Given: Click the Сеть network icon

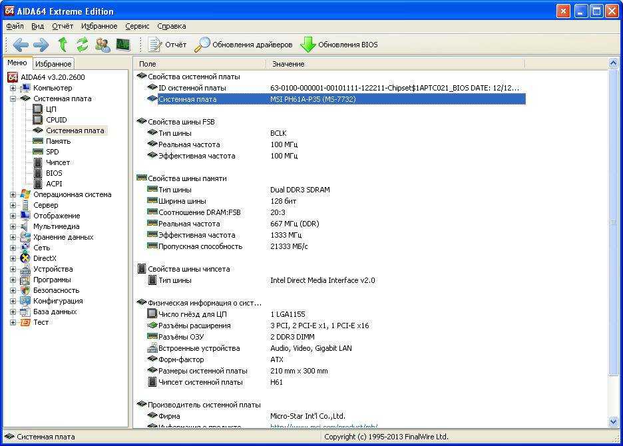Looking at the screenshot, I should 25,248.
